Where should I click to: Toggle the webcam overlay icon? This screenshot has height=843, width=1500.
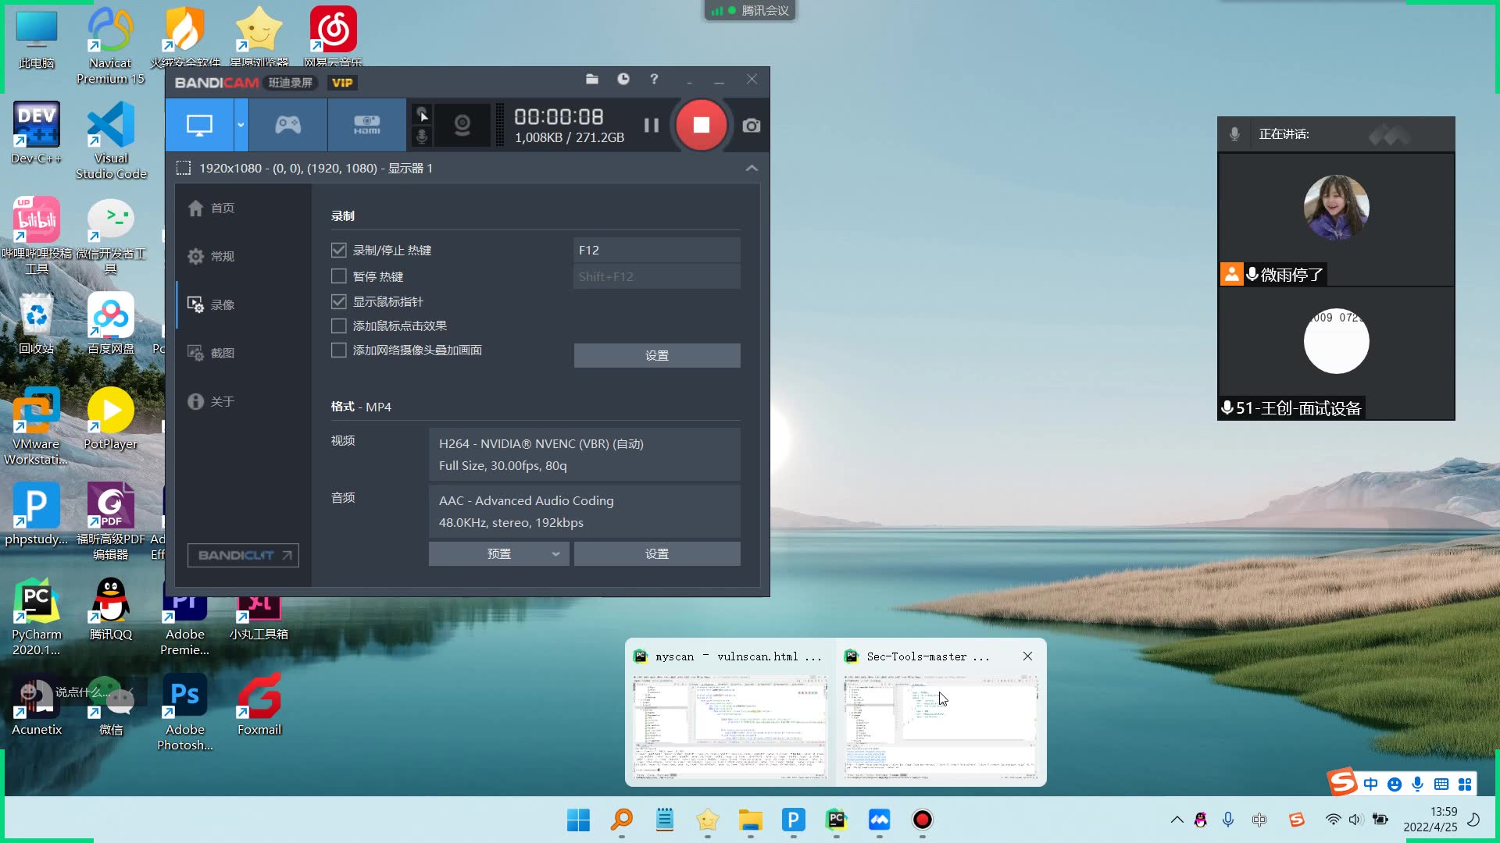tap(462, 125)
